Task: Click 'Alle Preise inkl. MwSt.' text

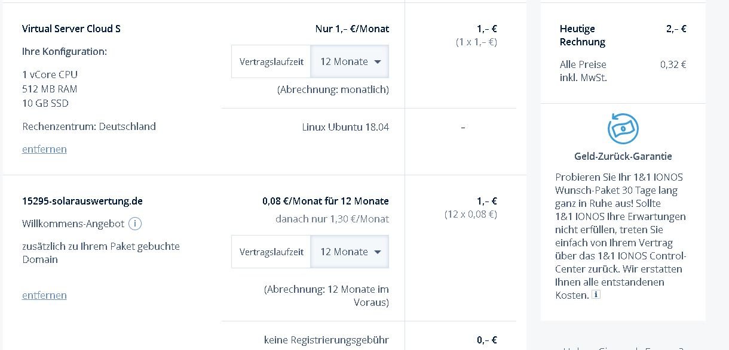Action: tap(583, 71)
